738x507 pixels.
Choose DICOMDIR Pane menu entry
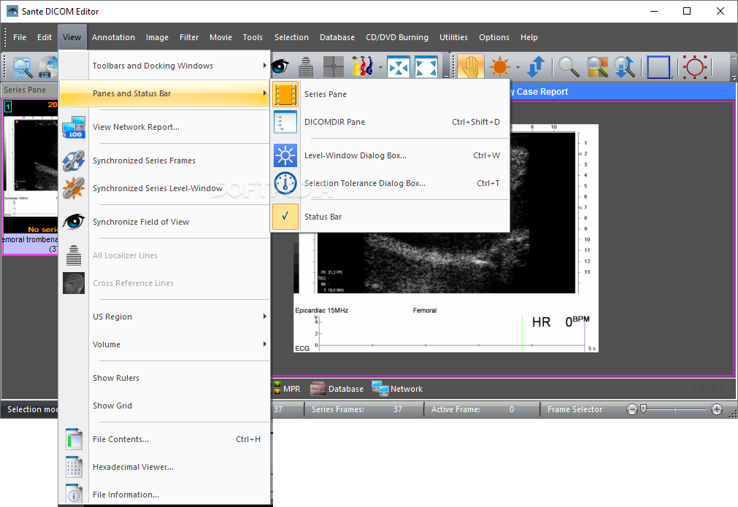[391, 122]
